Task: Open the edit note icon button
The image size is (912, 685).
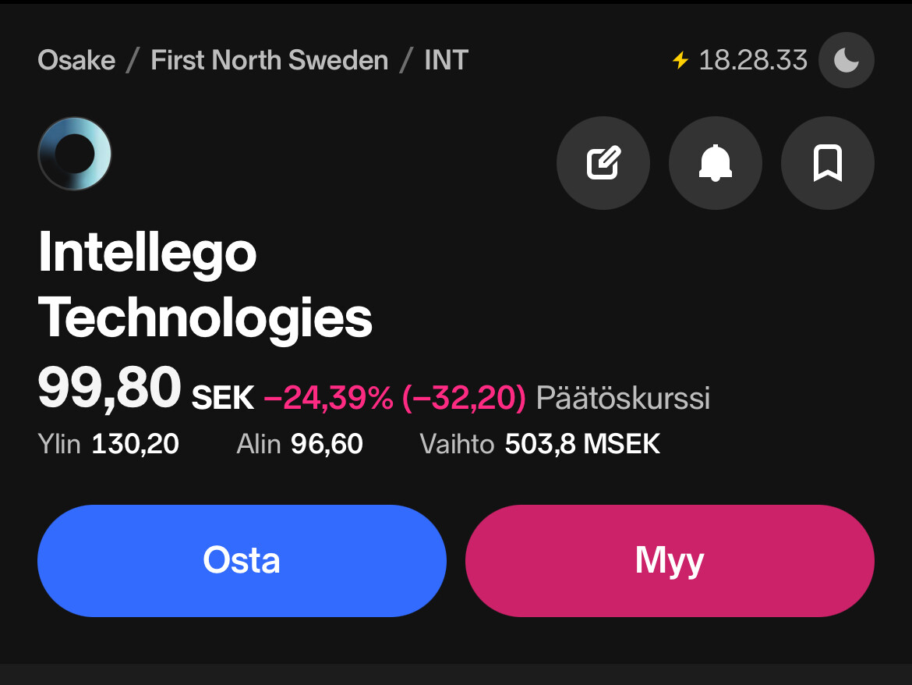Action: 603,163
